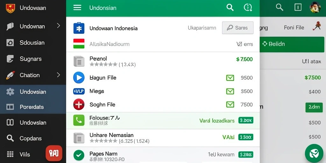Screen dimensions: 326x163
Task: Click the $7.500 value in right panel
Action: coord(313,78)
